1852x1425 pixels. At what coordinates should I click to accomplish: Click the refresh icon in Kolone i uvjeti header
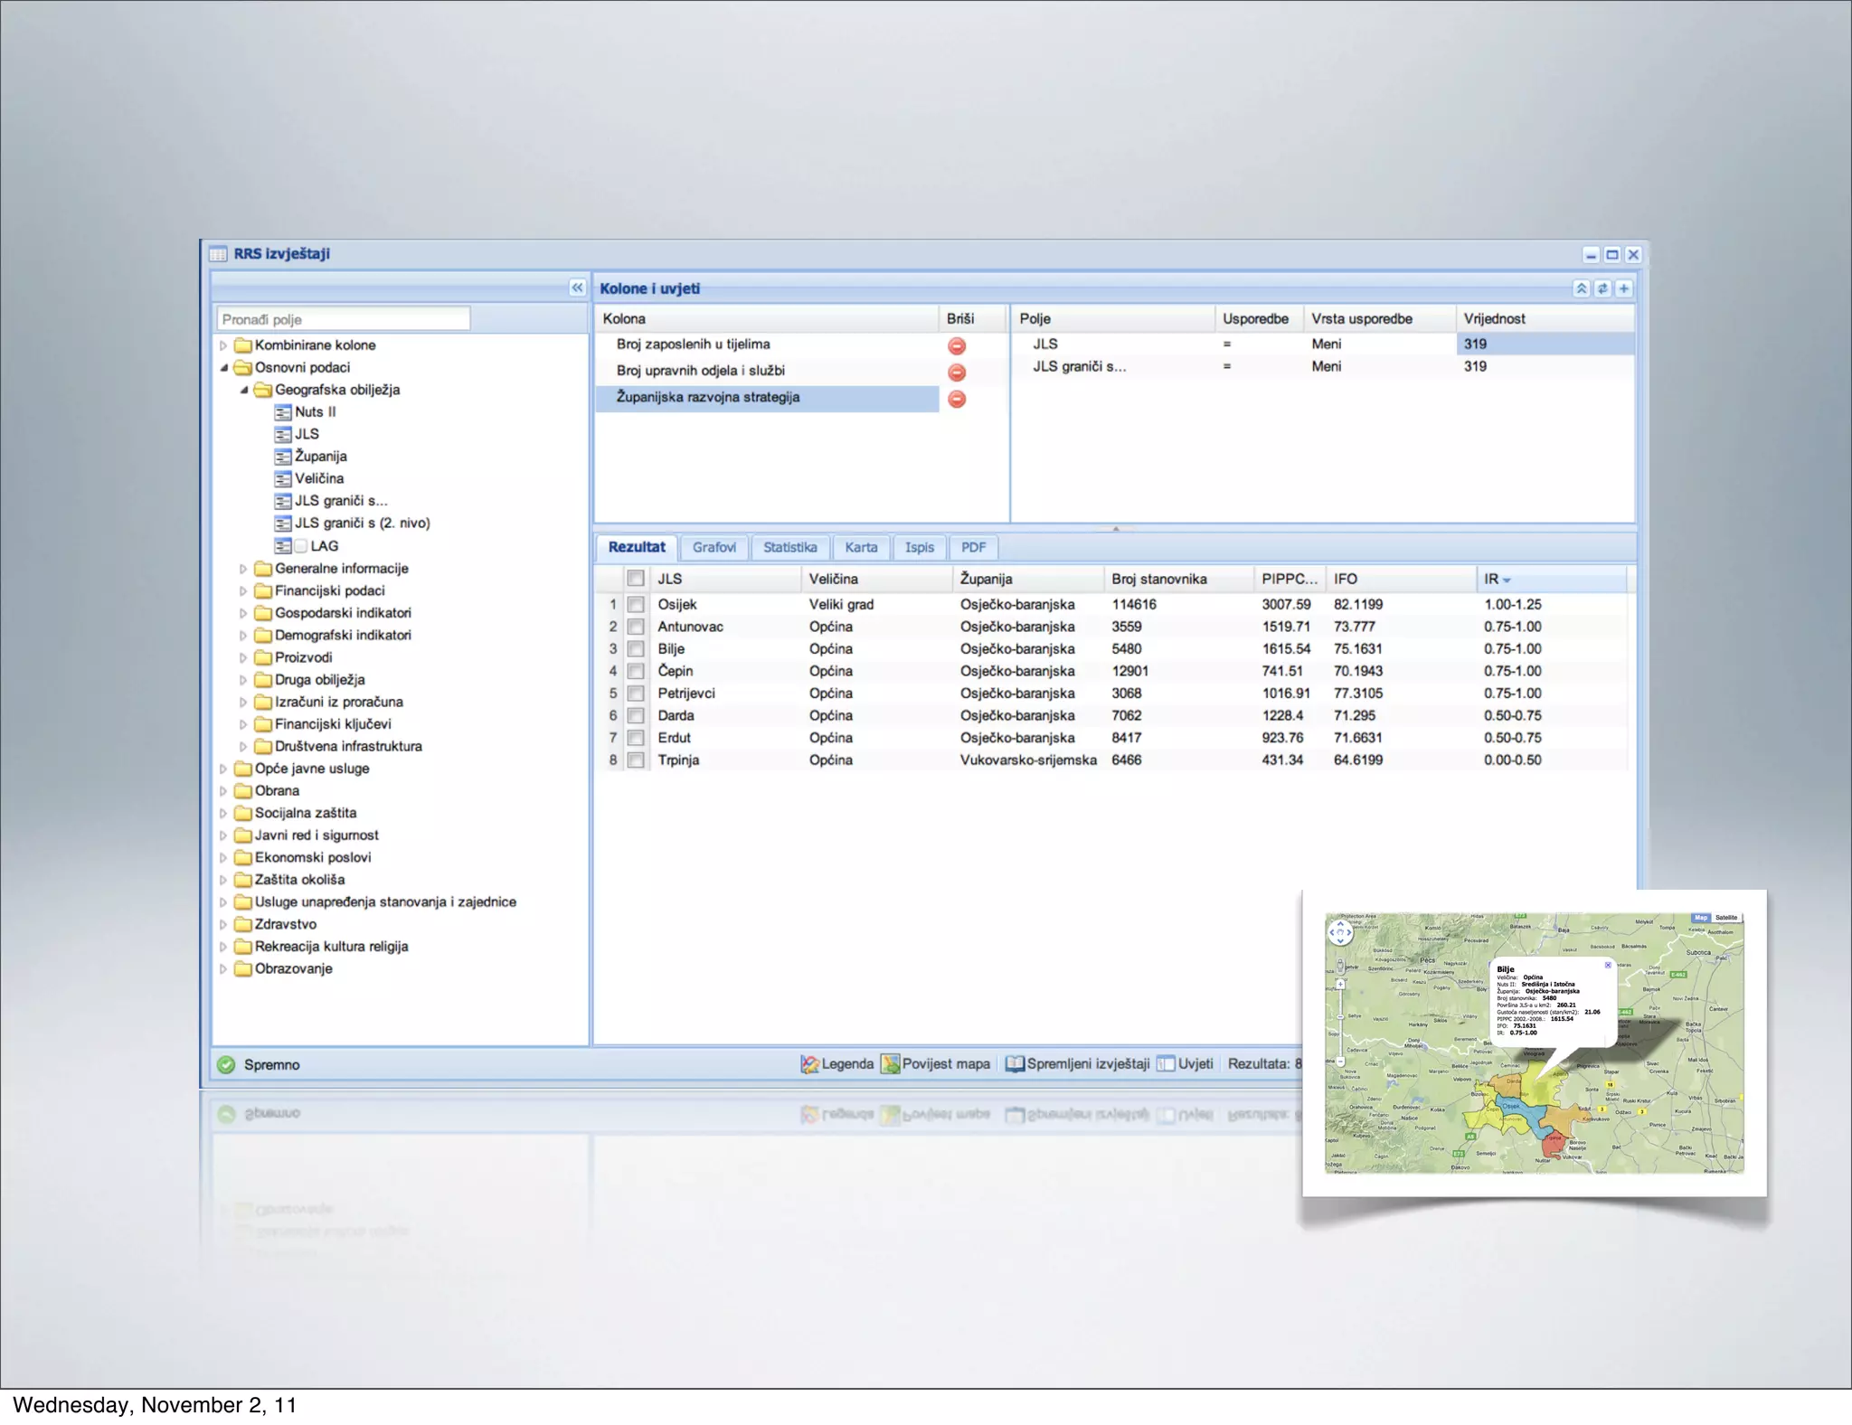point(1602,288)
